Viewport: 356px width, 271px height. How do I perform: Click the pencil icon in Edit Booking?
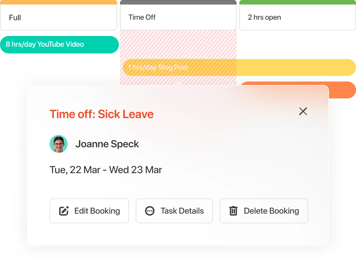pos(64,211)
